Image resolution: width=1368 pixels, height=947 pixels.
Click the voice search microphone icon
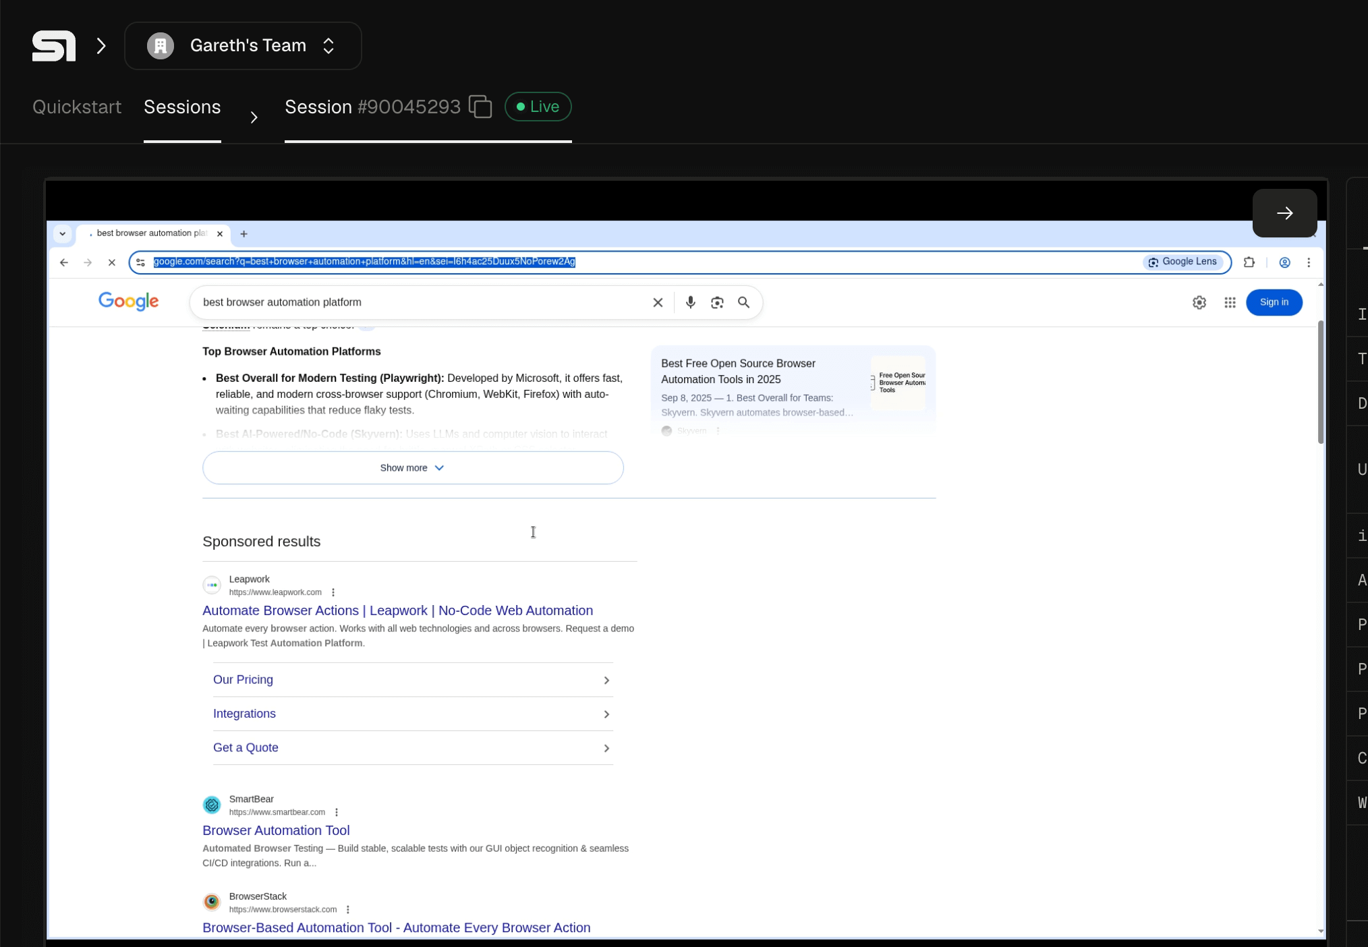(x=690, y=302)
